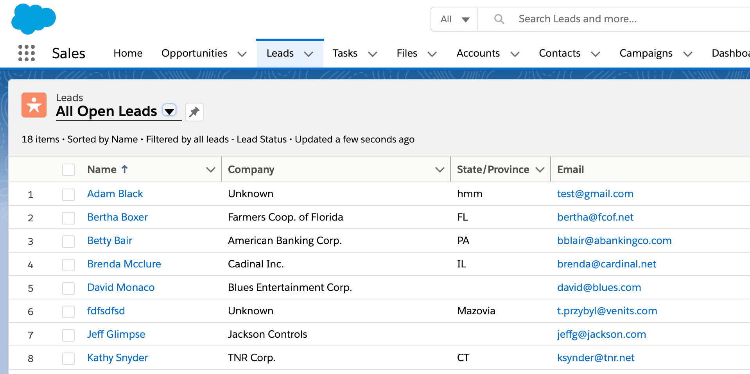Click the search magnifier icon

tap(499, 19)
